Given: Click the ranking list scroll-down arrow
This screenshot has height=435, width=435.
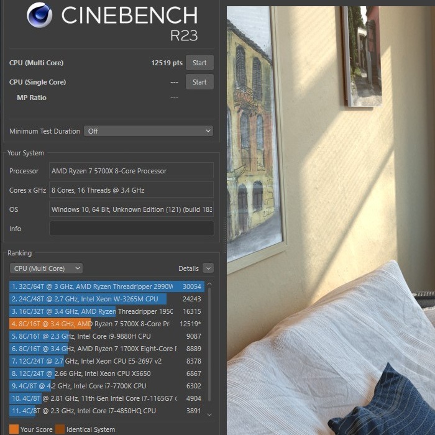Looking at the screenshot, I should click(209, 414).
